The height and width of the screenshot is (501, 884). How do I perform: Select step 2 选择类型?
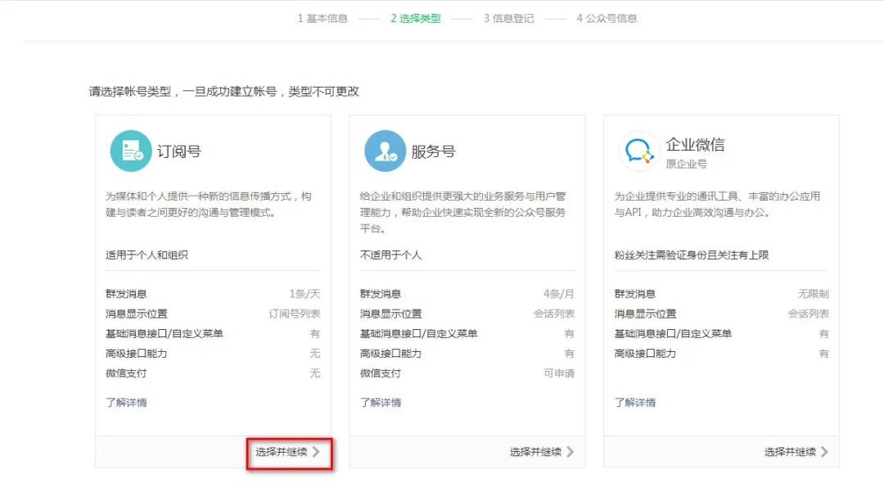click(x=416, y=18)
